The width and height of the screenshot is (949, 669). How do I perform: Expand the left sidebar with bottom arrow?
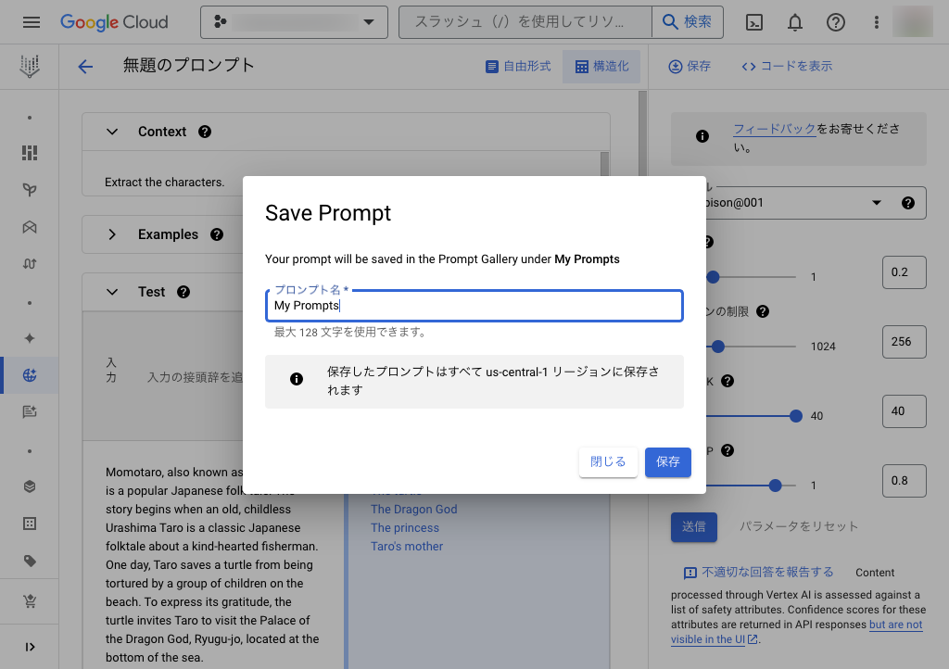click(29, 647)
